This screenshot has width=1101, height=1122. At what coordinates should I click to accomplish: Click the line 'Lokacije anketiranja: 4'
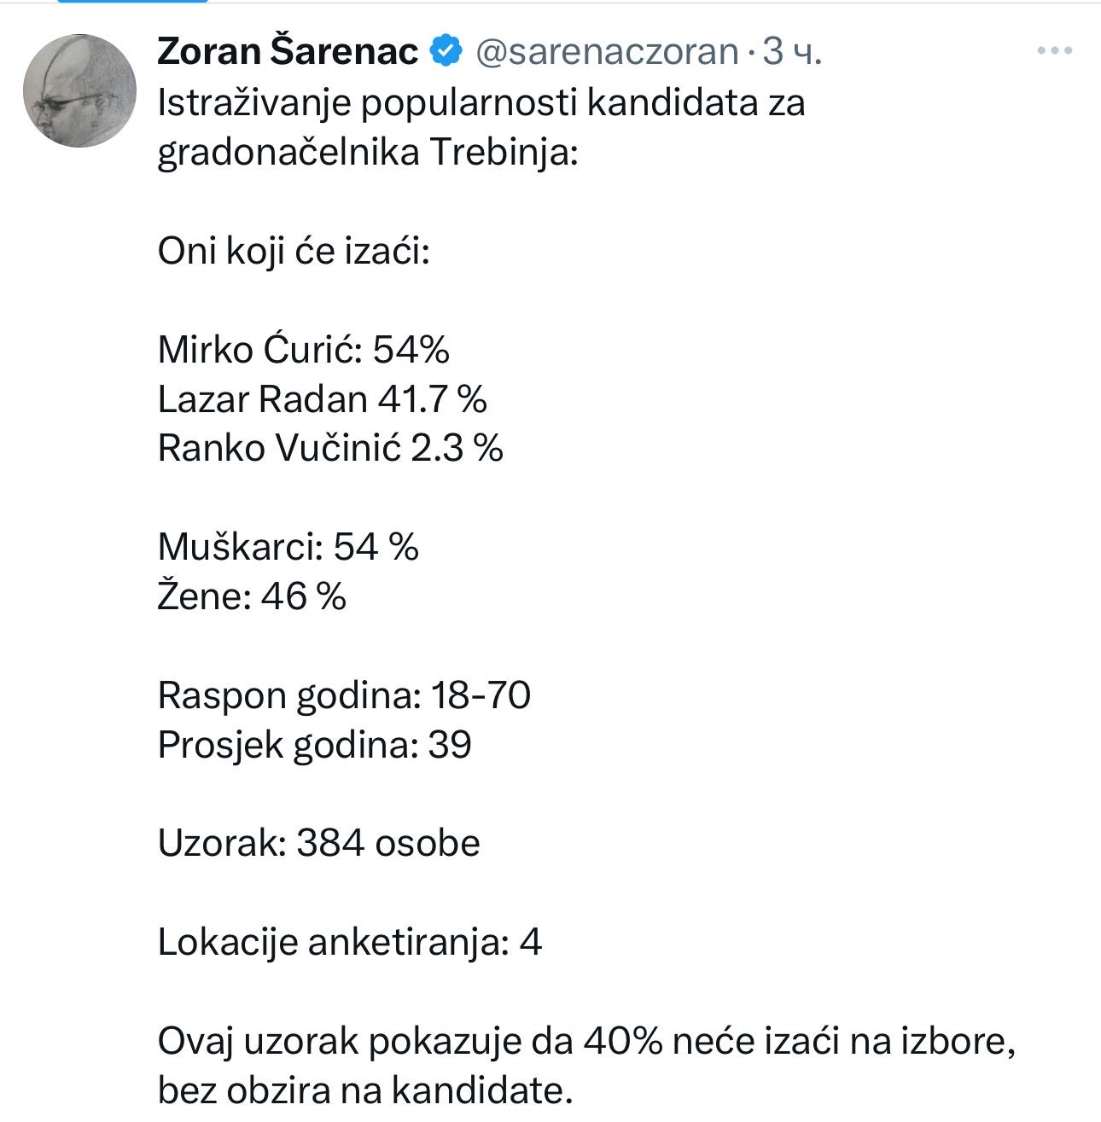click(x=350, y=942)
